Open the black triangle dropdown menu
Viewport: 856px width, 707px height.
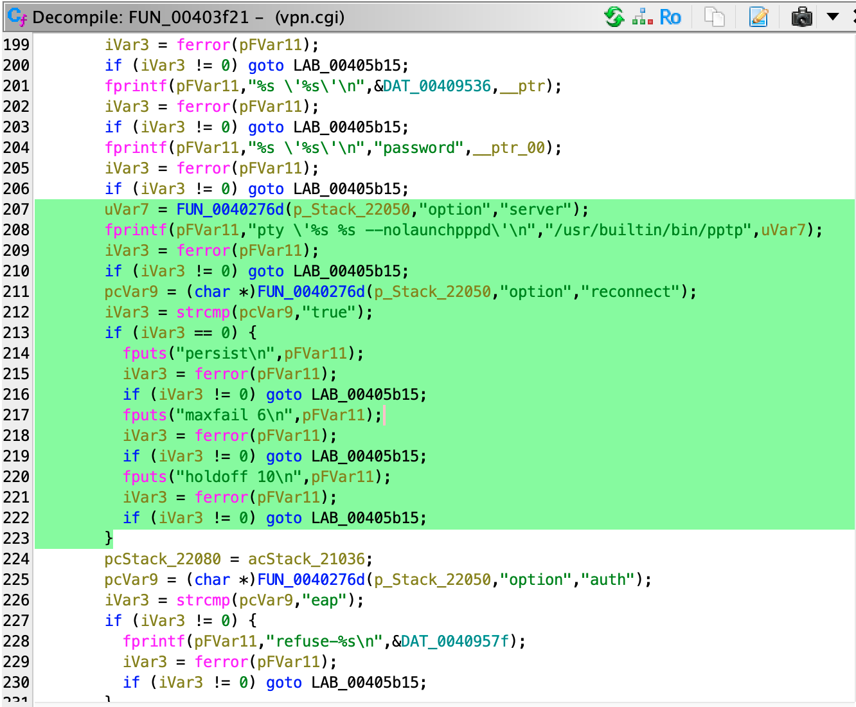point(833,17)
